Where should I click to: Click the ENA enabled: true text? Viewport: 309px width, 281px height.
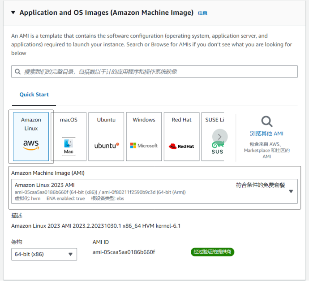[x=66, y=199]
